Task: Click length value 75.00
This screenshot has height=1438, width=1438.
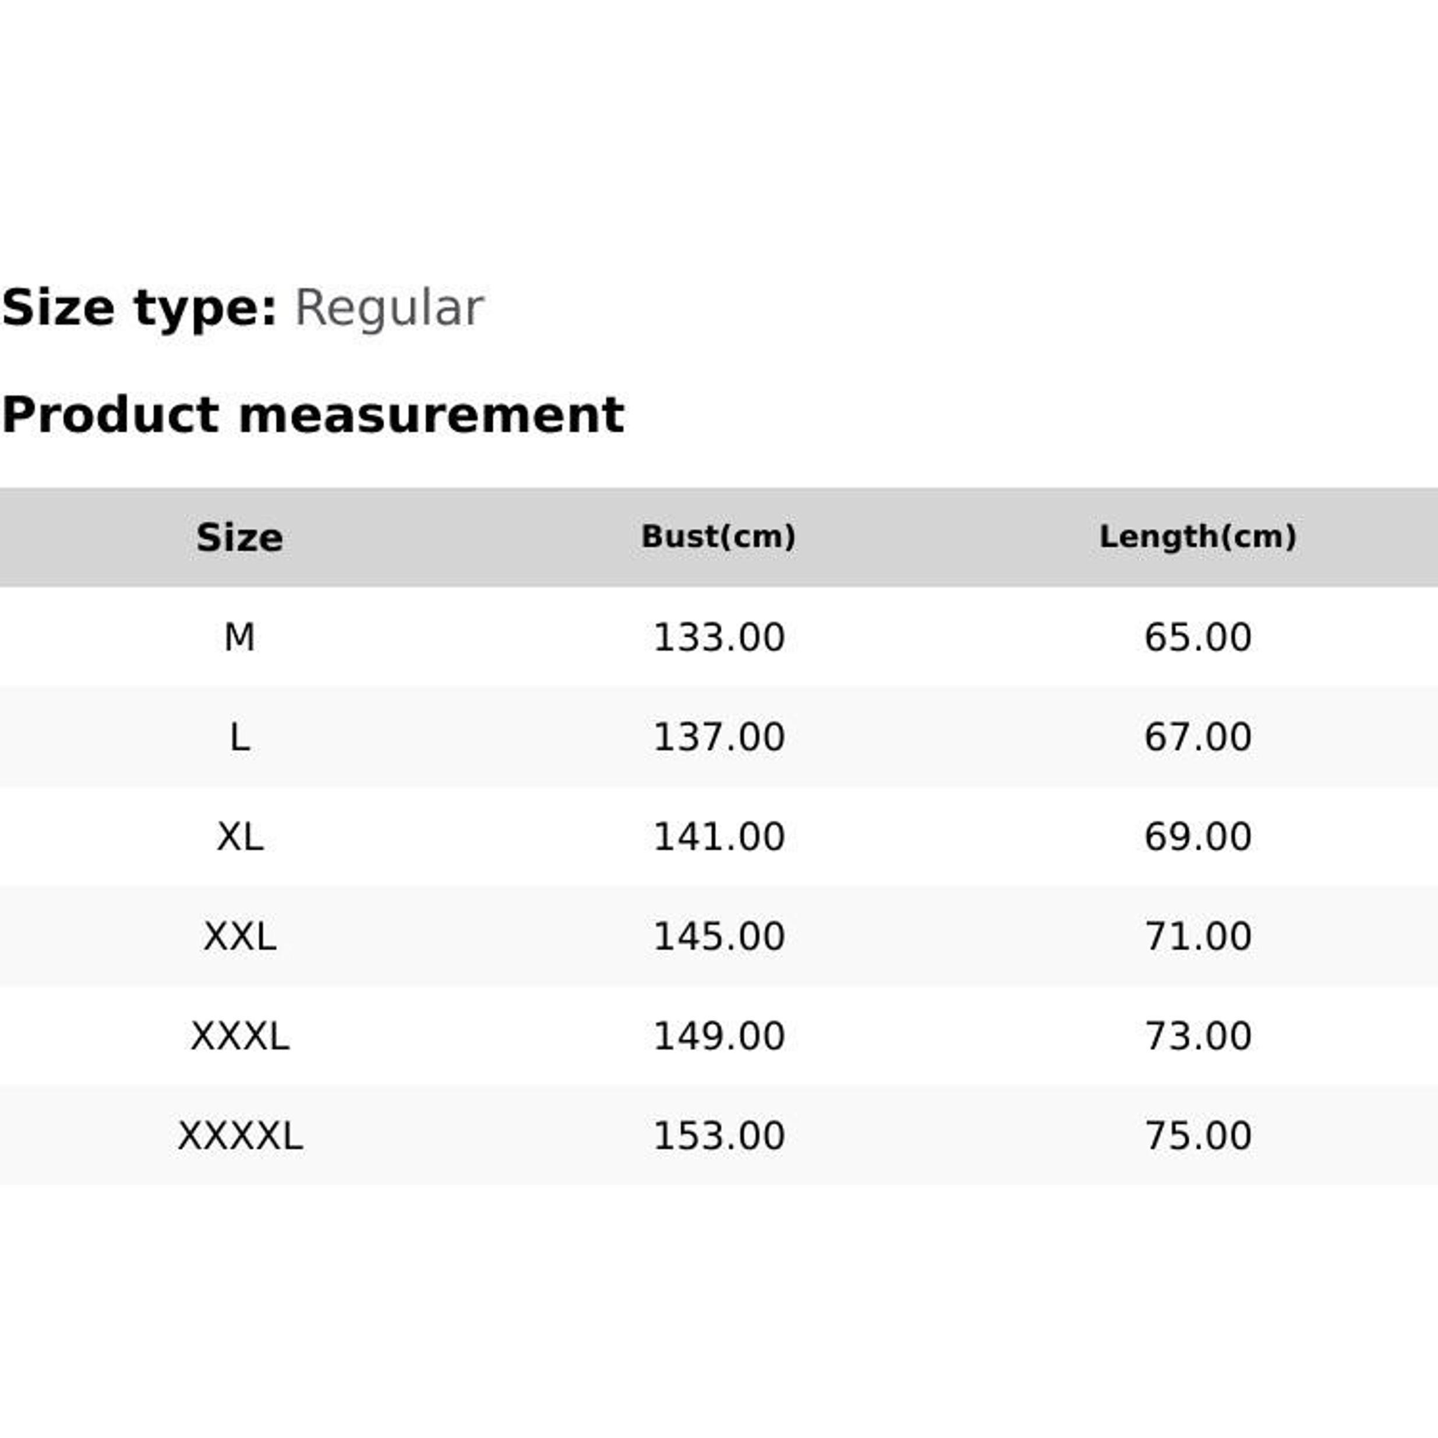Action: coord(1197,1136)
